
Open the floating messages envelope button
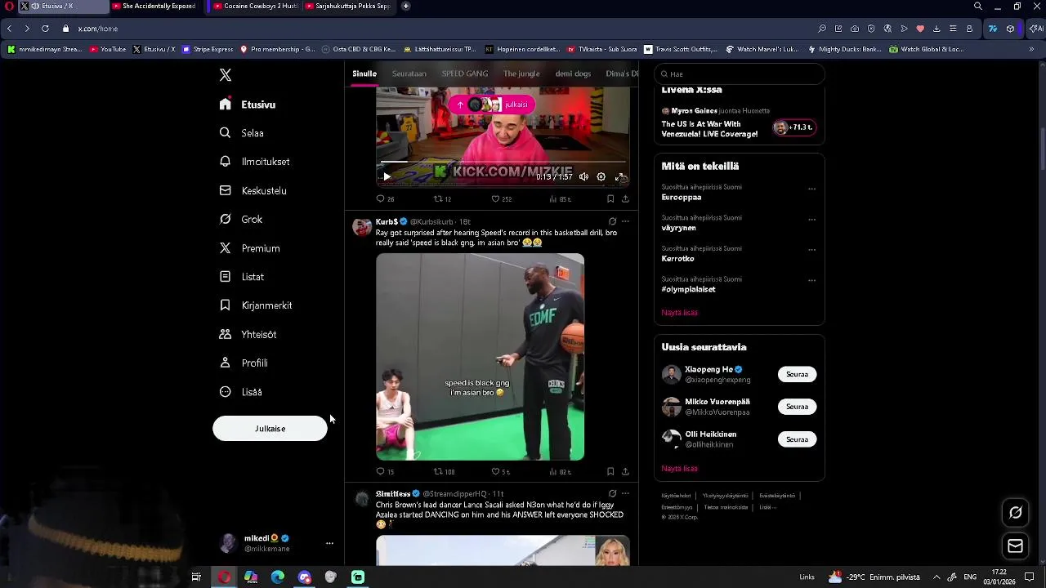point(1015,546)
